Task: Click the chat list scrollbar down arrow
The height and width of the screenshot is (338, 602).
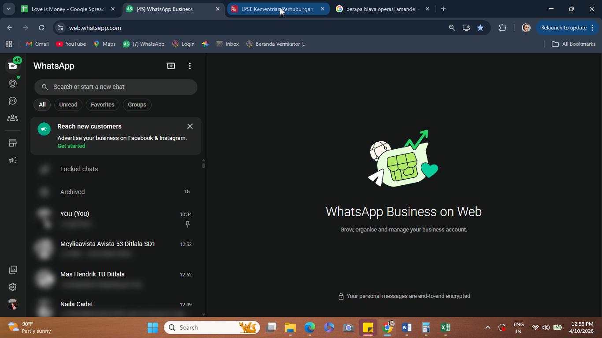Action: (x=204, y=315)
